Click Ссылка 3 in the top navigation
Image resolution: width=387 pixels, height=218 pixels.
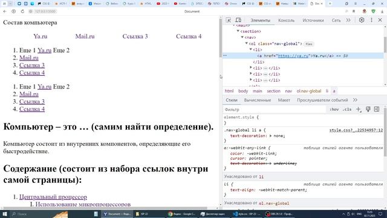pyautogui.click(x=135, y=36)
